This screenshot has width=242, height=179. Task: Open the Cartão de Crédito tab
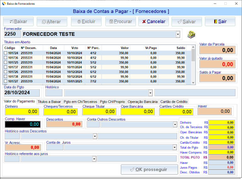point(174,102)
